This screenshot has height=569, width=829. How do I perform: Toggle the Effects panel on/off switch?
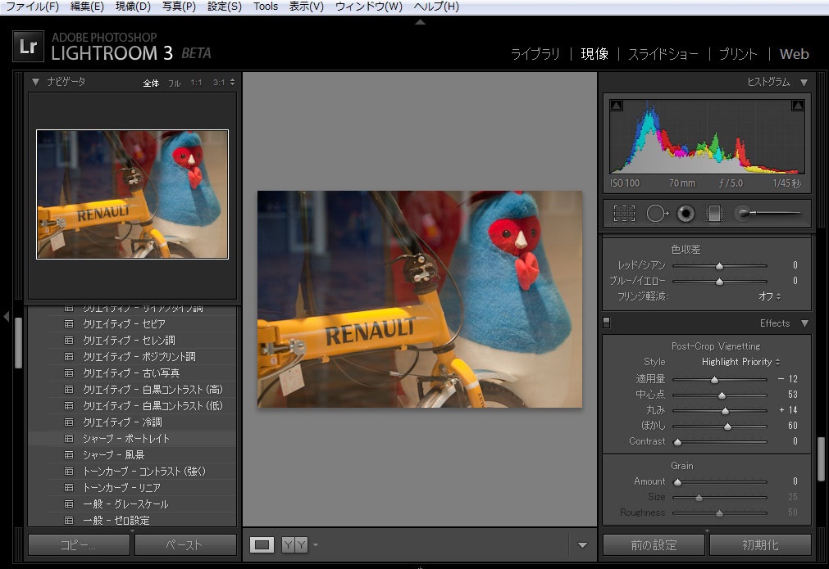(607, 323)
